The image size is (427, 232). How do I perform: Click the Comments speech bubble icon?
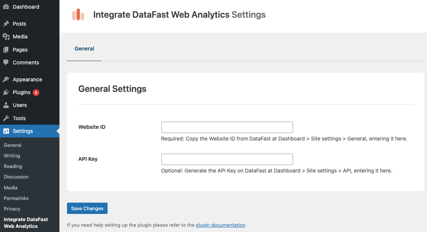(6, 63)
